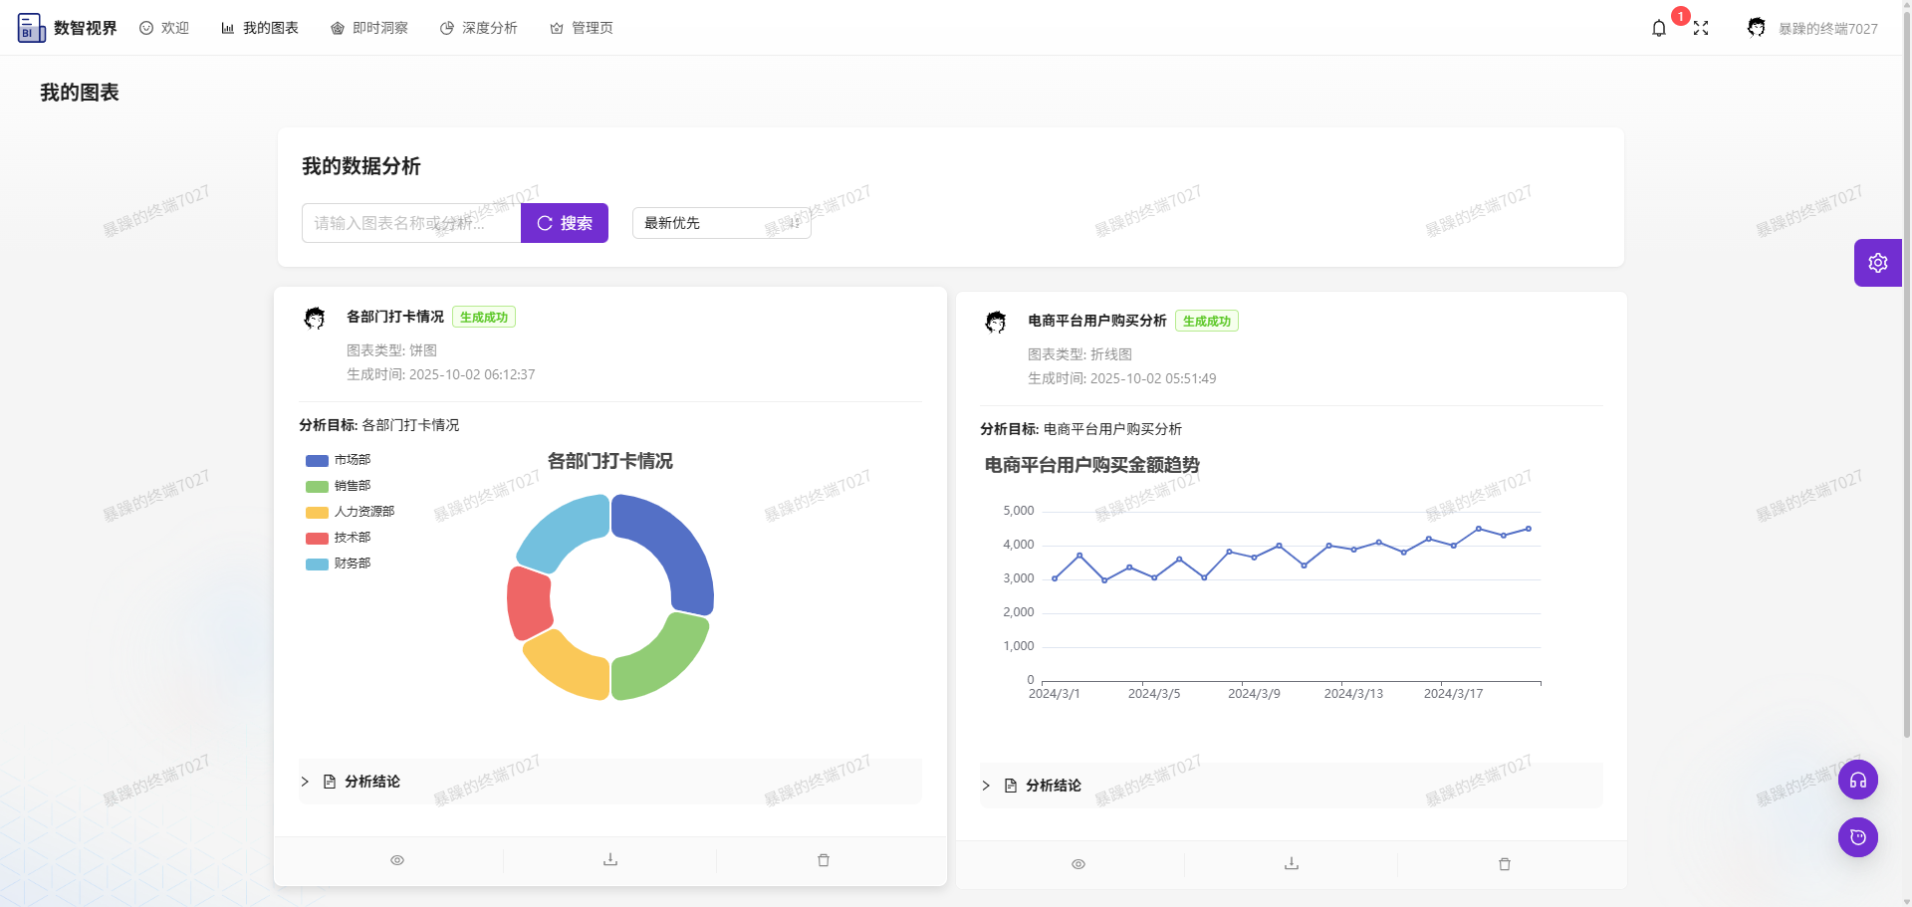Click the headset support floating button

tap(1857, 780)
